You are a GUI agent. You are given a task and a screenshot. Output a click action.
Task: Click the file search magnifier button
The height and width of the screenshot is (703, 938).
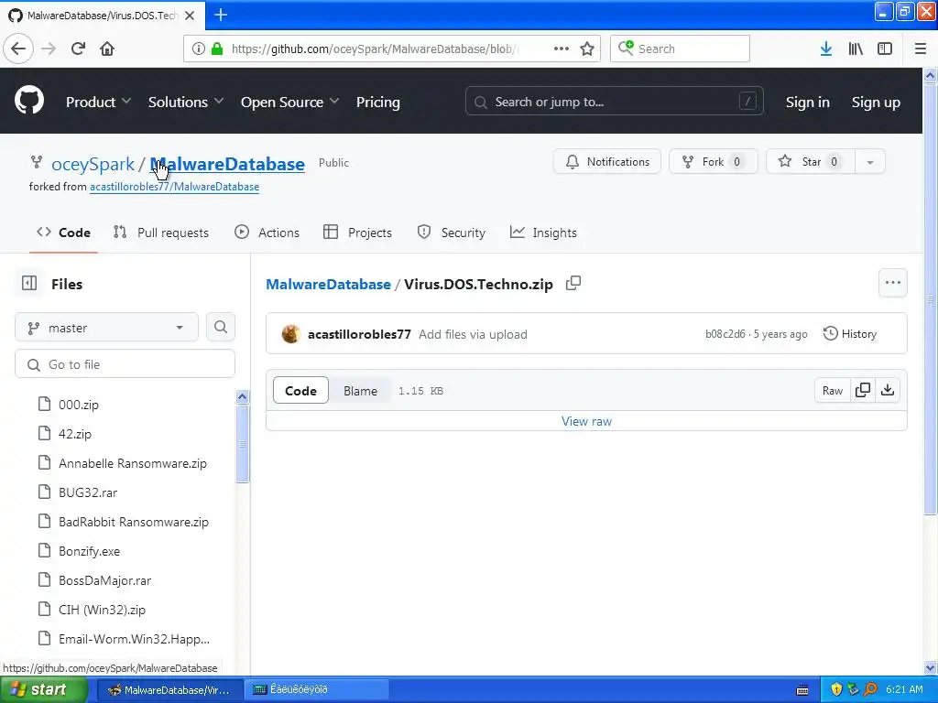coord(221,327)
